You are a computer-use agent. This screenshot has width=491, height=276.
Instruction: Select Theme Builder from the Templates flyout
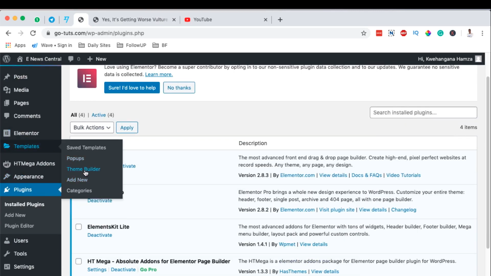[x=83, y=169]
